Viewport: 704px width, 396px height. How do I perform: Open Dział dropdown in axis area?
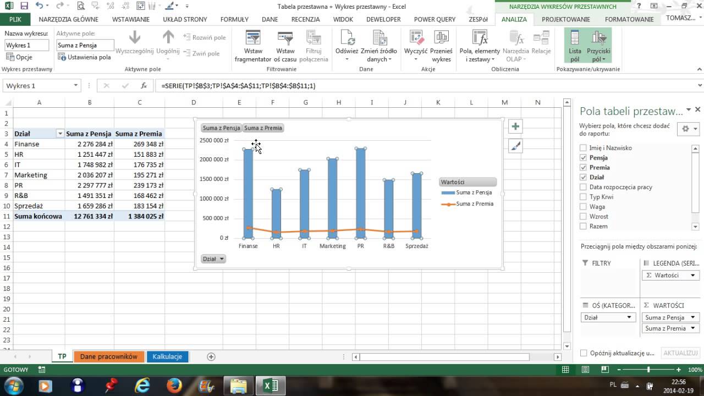(629, 317)
